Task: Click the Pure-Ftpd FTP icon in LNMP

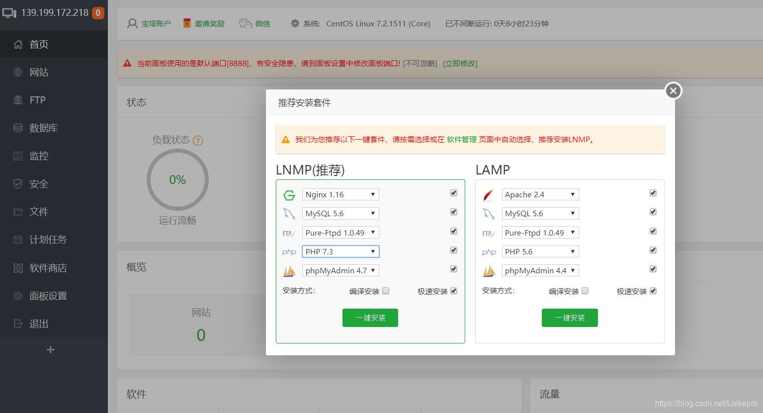Action: pyautogui.click(x=289, y=233)
